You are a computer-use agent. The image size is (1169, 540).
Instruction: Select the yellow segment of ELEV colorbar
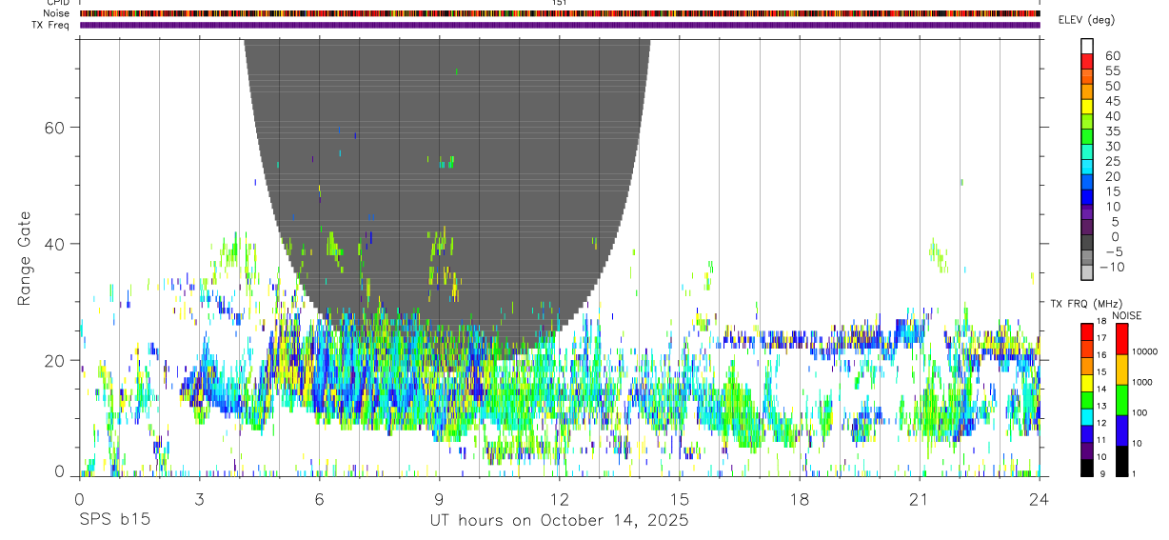coord(1087,106)
